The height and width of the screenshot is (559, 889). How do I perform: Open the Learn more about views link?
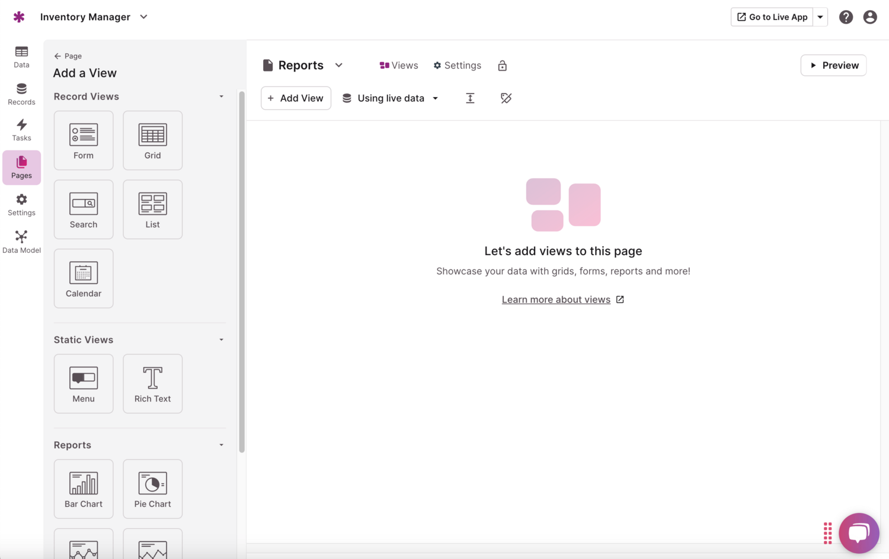click(x=556, y=299)
